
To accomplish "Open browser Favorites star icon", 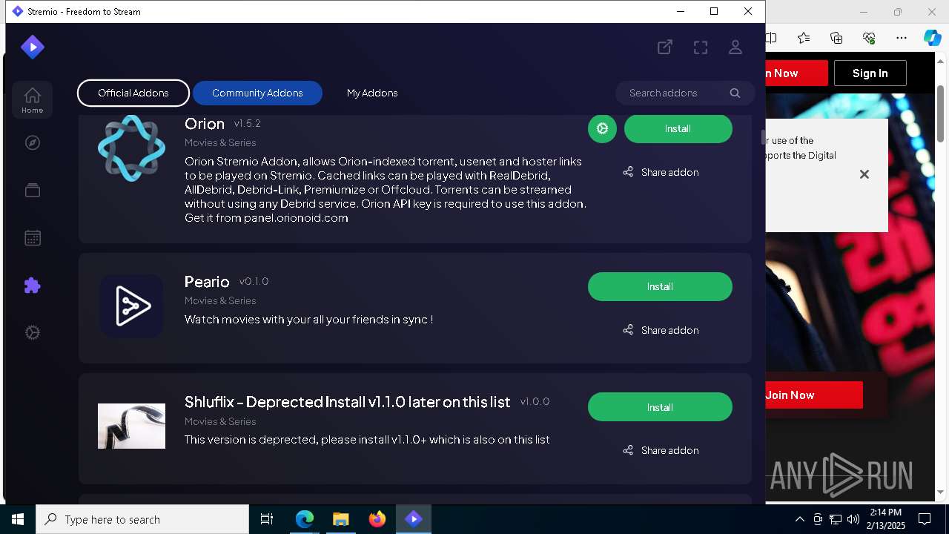I will (804, 38).
